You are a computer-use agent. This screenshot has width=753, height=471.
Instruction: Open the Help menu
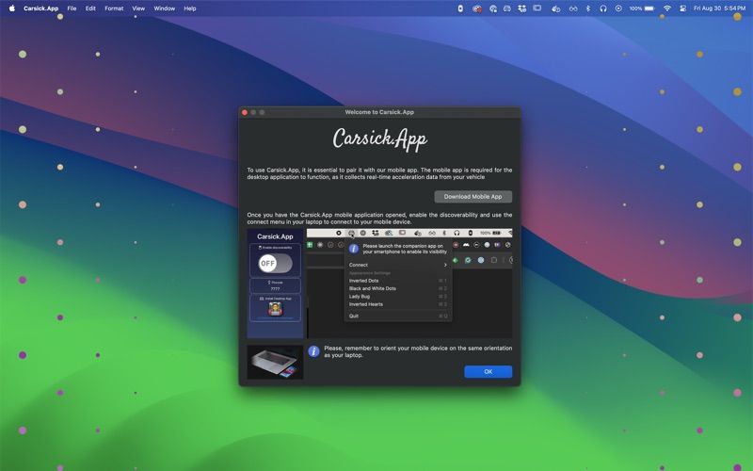(190, 8)
